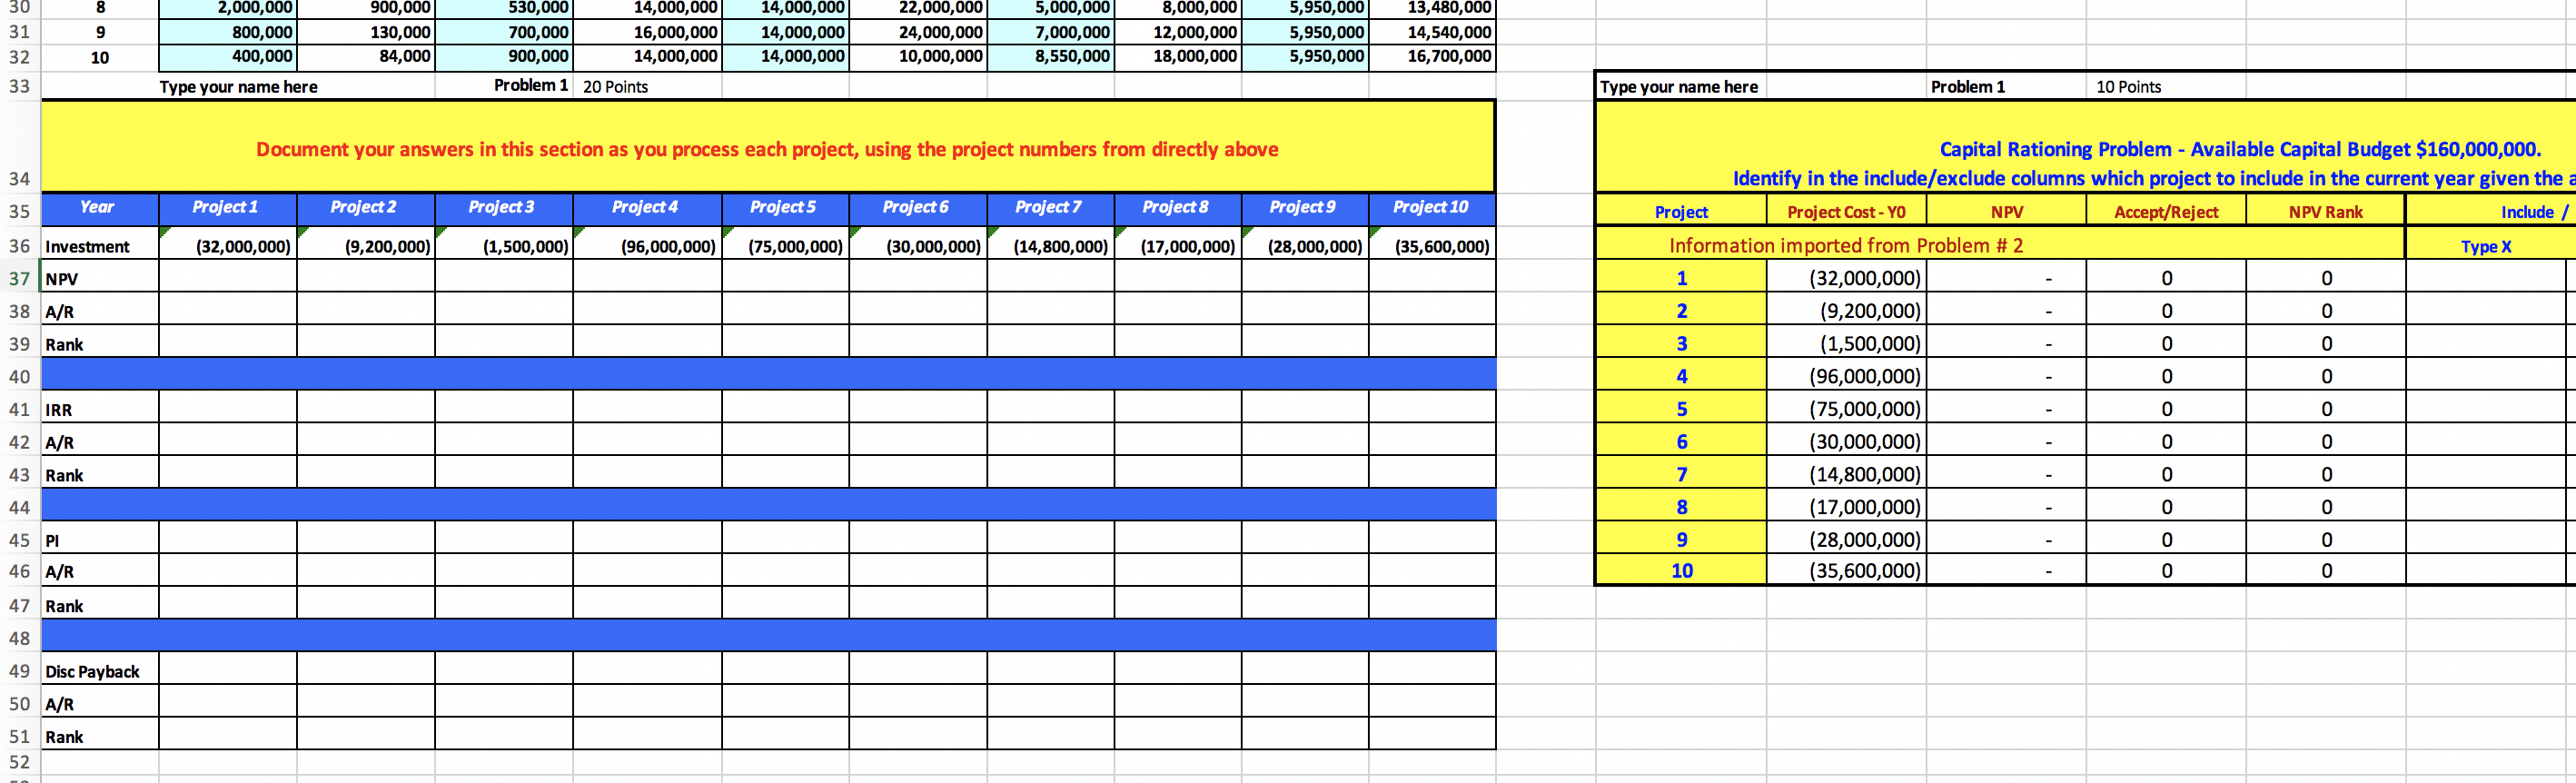Viewport: 2576px width, 783px height.
Task: Select the IRR cell under Project 1
Action: click(227, 408)
